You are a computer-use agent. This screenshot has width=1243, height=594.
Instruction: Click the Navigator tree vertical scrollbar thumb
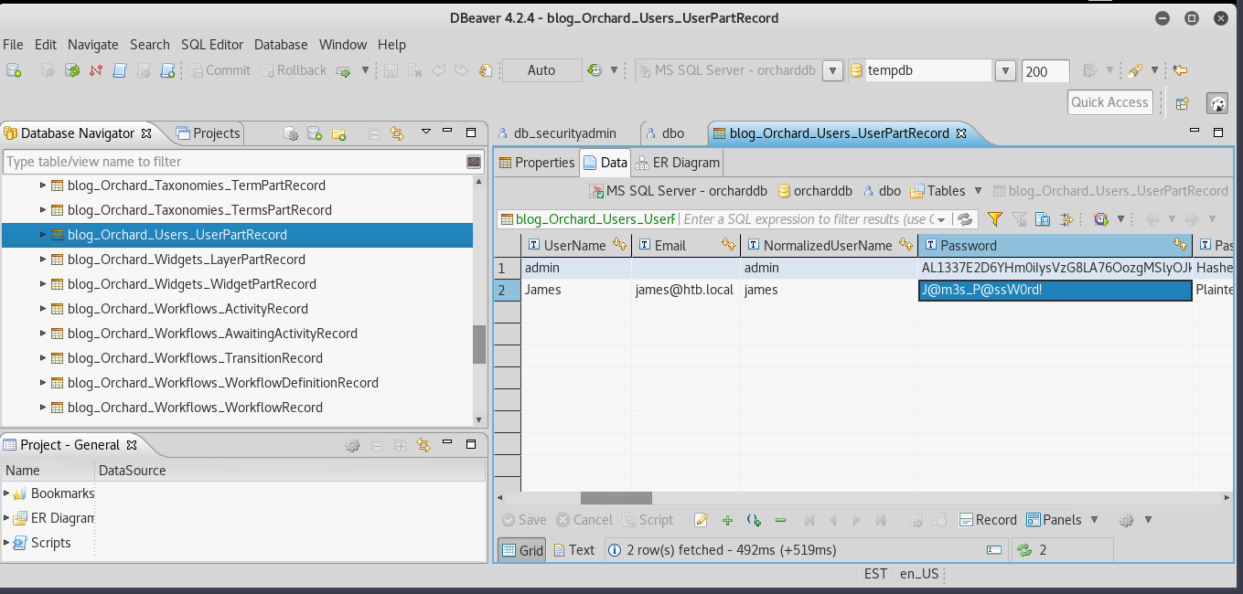[479, 345]
